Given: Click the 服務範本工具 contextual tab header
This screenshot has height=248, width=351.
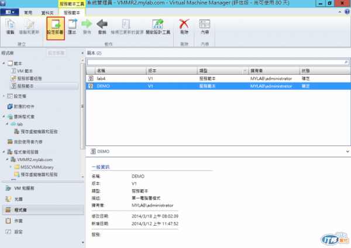Looking at the screenshot, I should pyautogui.click(x=72, y=4).
